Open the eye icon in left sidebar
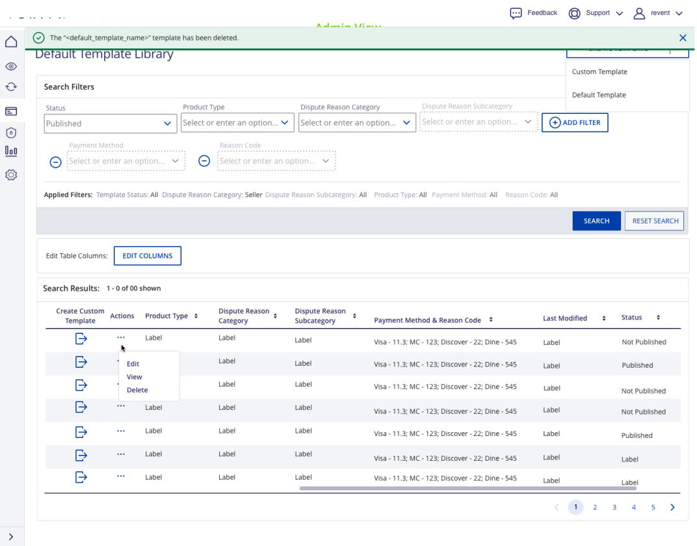Screen dimensions: 697x546 coord(11,66)
